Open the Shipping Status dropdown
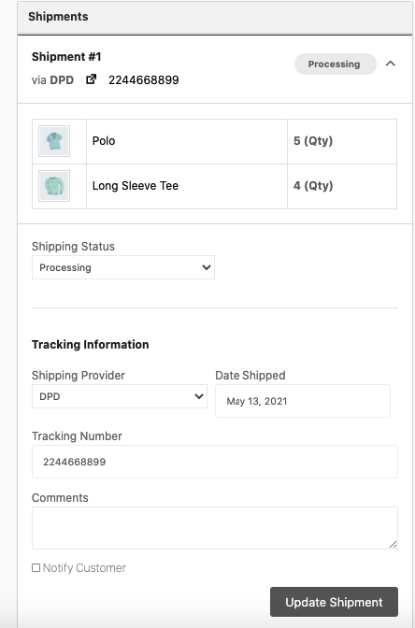Screen dimensions: 415x628 click(x=123, y=267)
